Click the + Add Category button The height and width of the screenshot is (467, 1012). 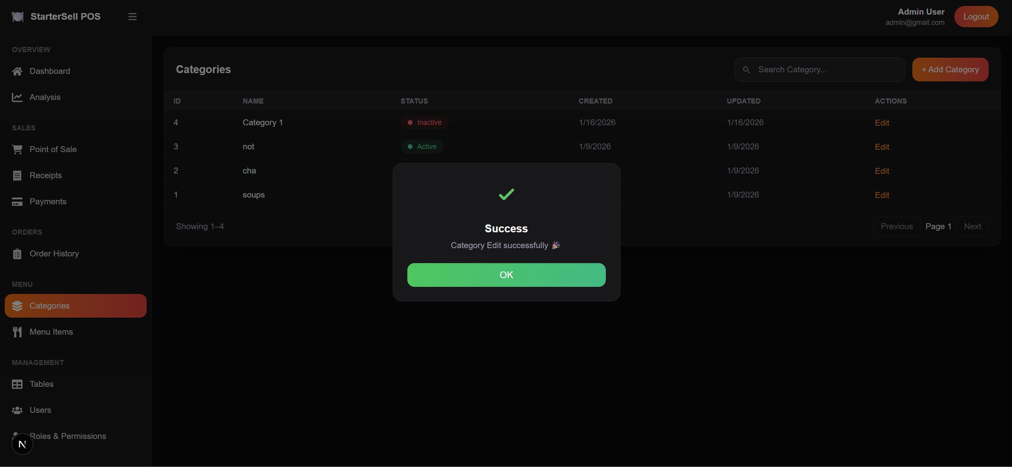(x=950, y=70)
